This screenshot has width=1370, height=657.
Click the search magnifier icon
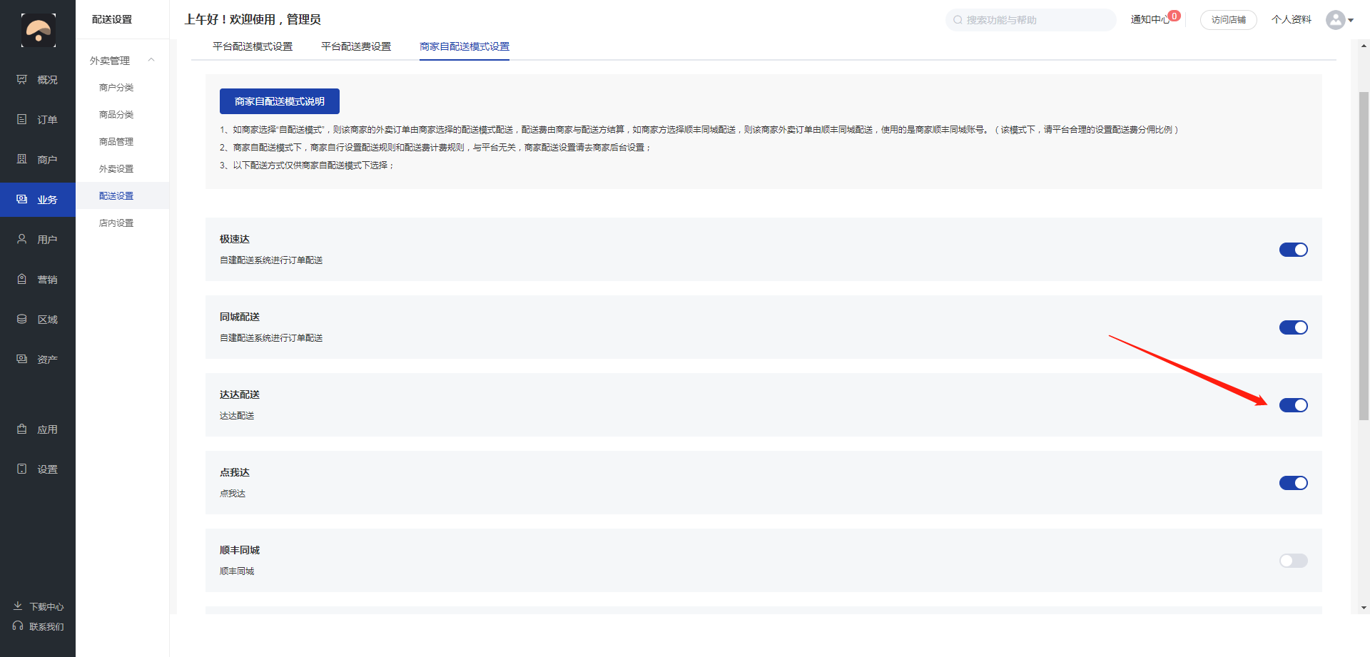(x=958, y=20)
